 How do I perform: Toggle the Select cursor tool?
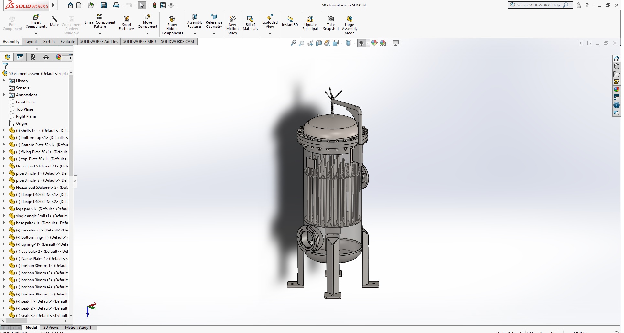click(x=142, y=5)
